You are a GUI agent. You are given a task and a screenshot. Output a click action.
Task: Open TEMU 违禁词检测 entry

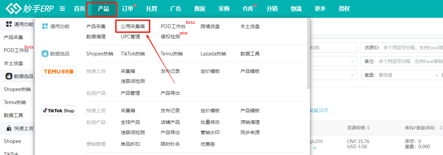[x=133, y=81]
